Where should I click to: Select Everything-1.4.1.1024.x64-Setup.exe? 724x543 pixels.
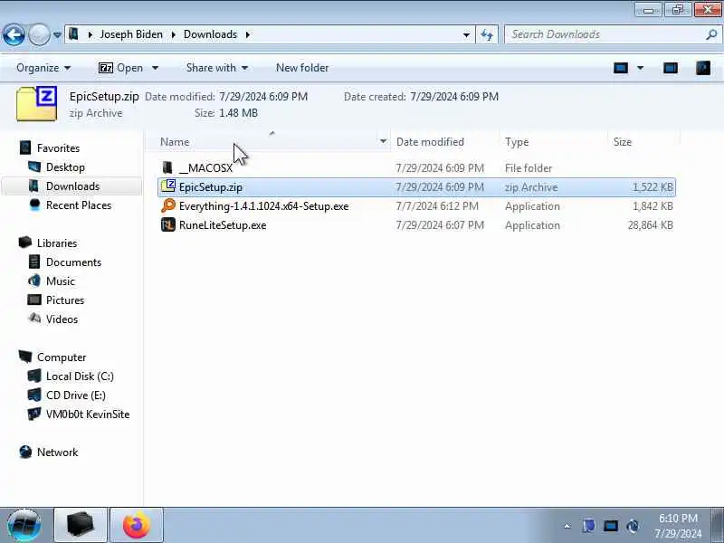click(263, 206)
